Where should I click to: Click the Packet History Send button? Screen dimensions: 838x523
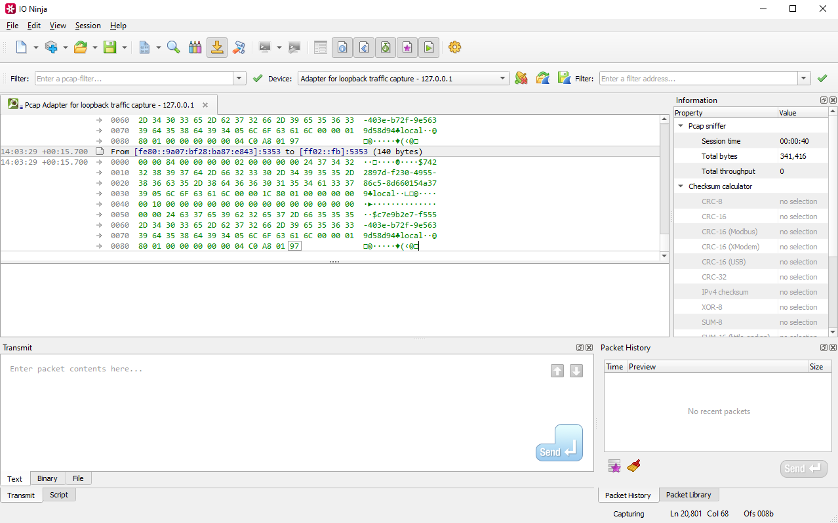[x=804, y=469]
